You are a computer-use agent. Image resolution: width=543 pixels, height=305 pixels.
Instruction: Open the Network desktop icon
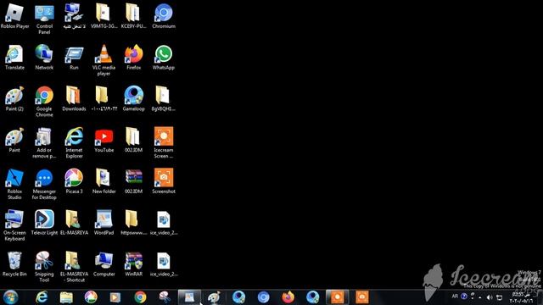click(44, 58)
